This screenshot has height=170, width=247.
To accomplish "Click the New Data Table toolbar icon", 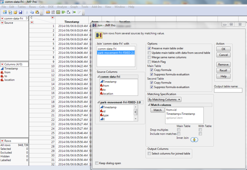I will click(x=5, y=12).
